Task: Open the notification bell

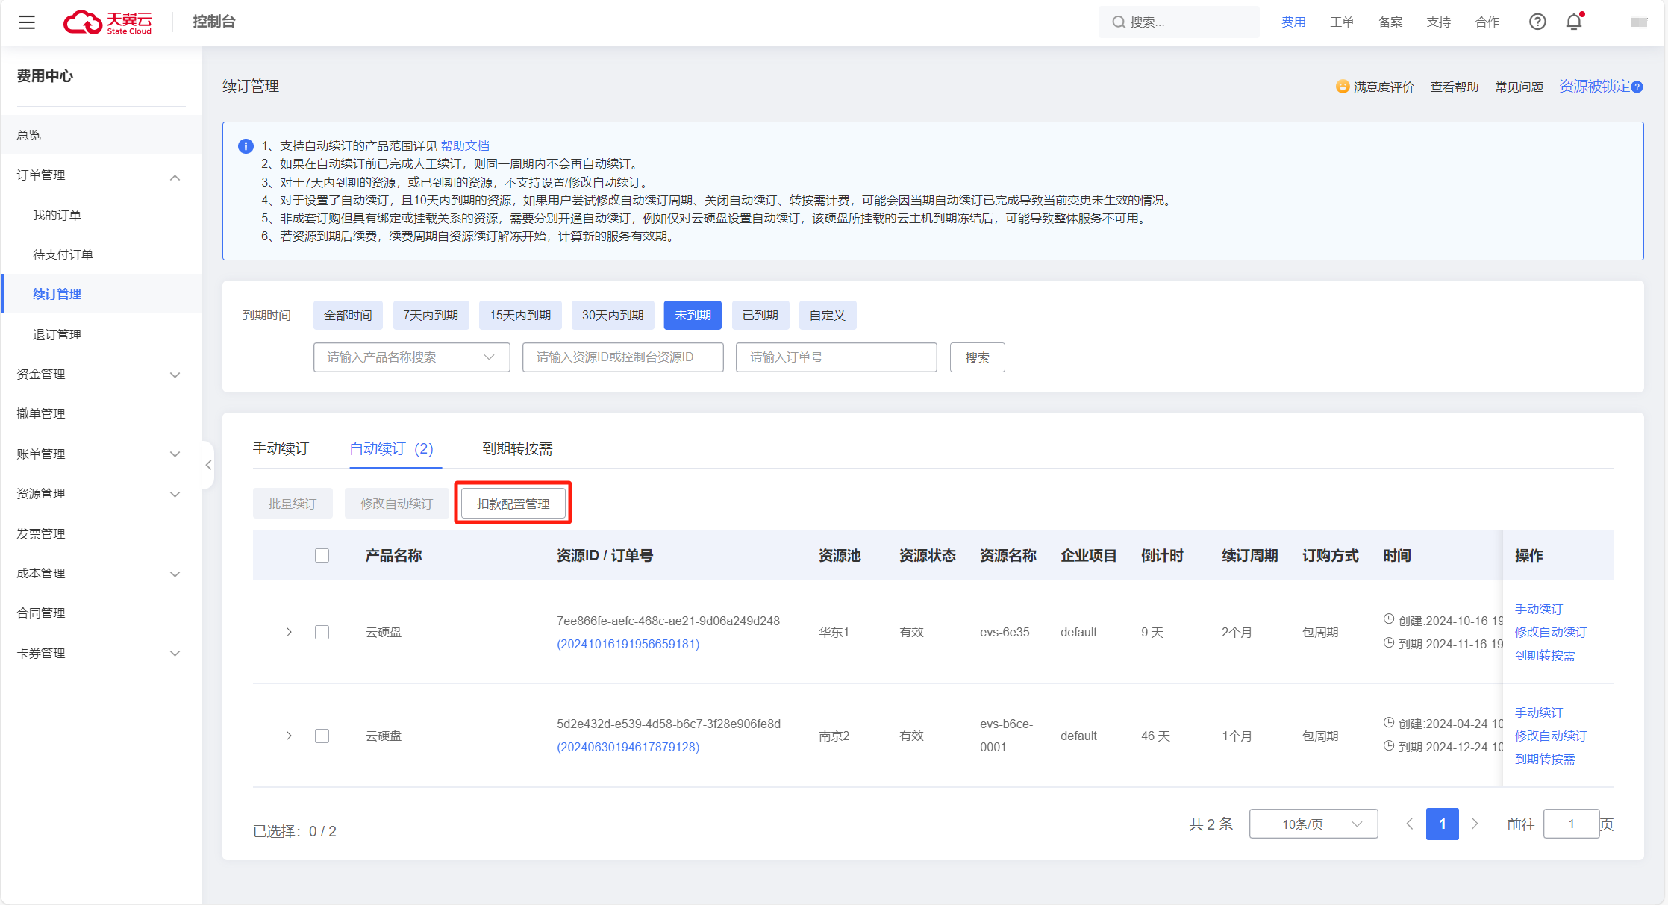Action: click(1574, 22)
